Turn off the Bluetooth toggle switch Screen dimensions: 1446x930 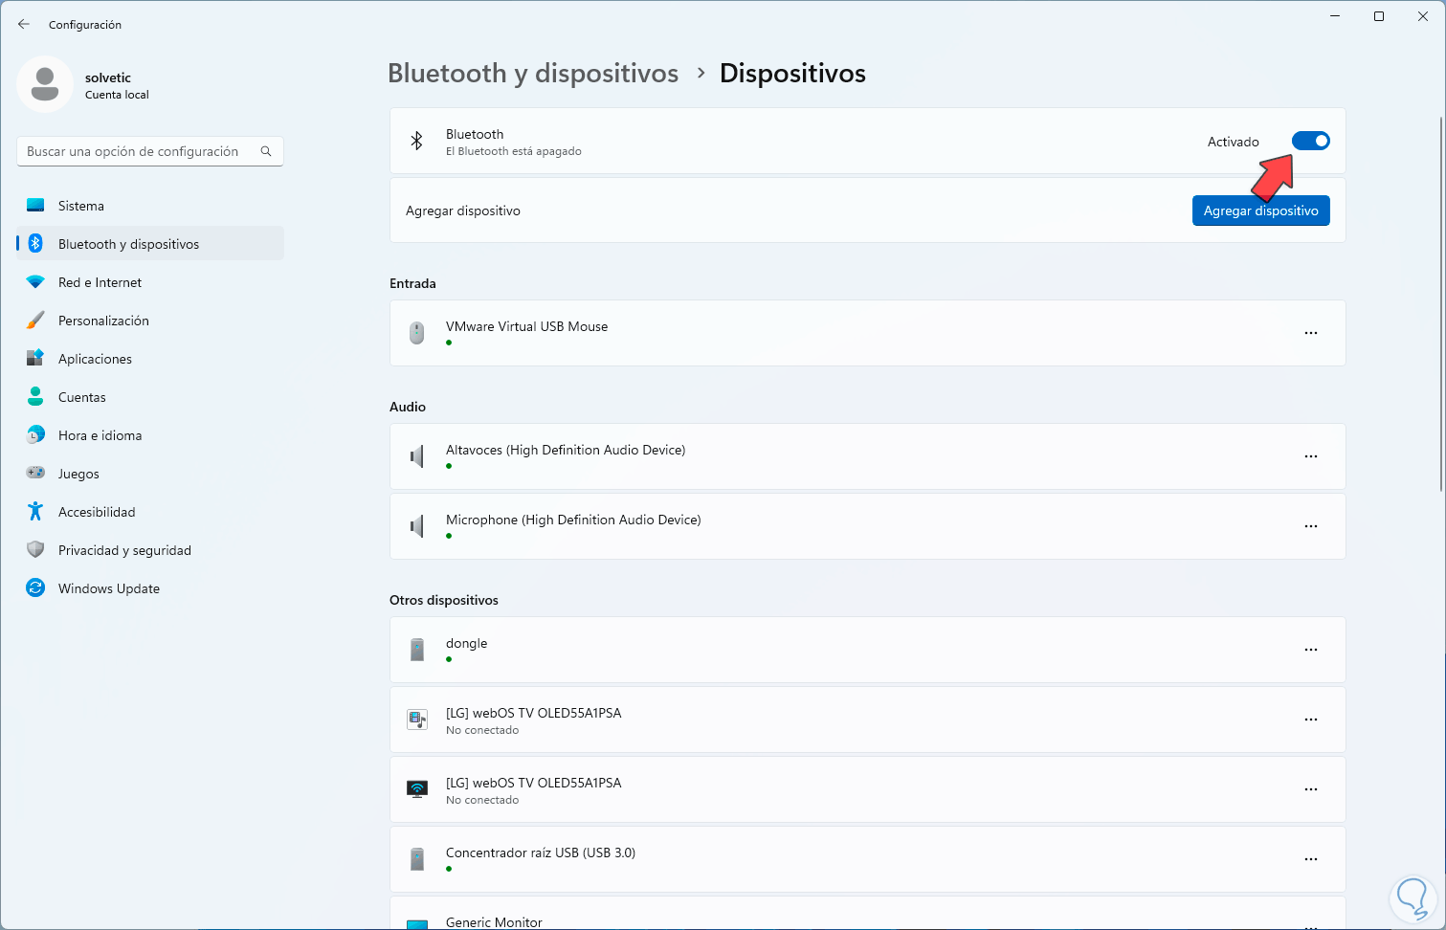click(x=1310, y=142)
